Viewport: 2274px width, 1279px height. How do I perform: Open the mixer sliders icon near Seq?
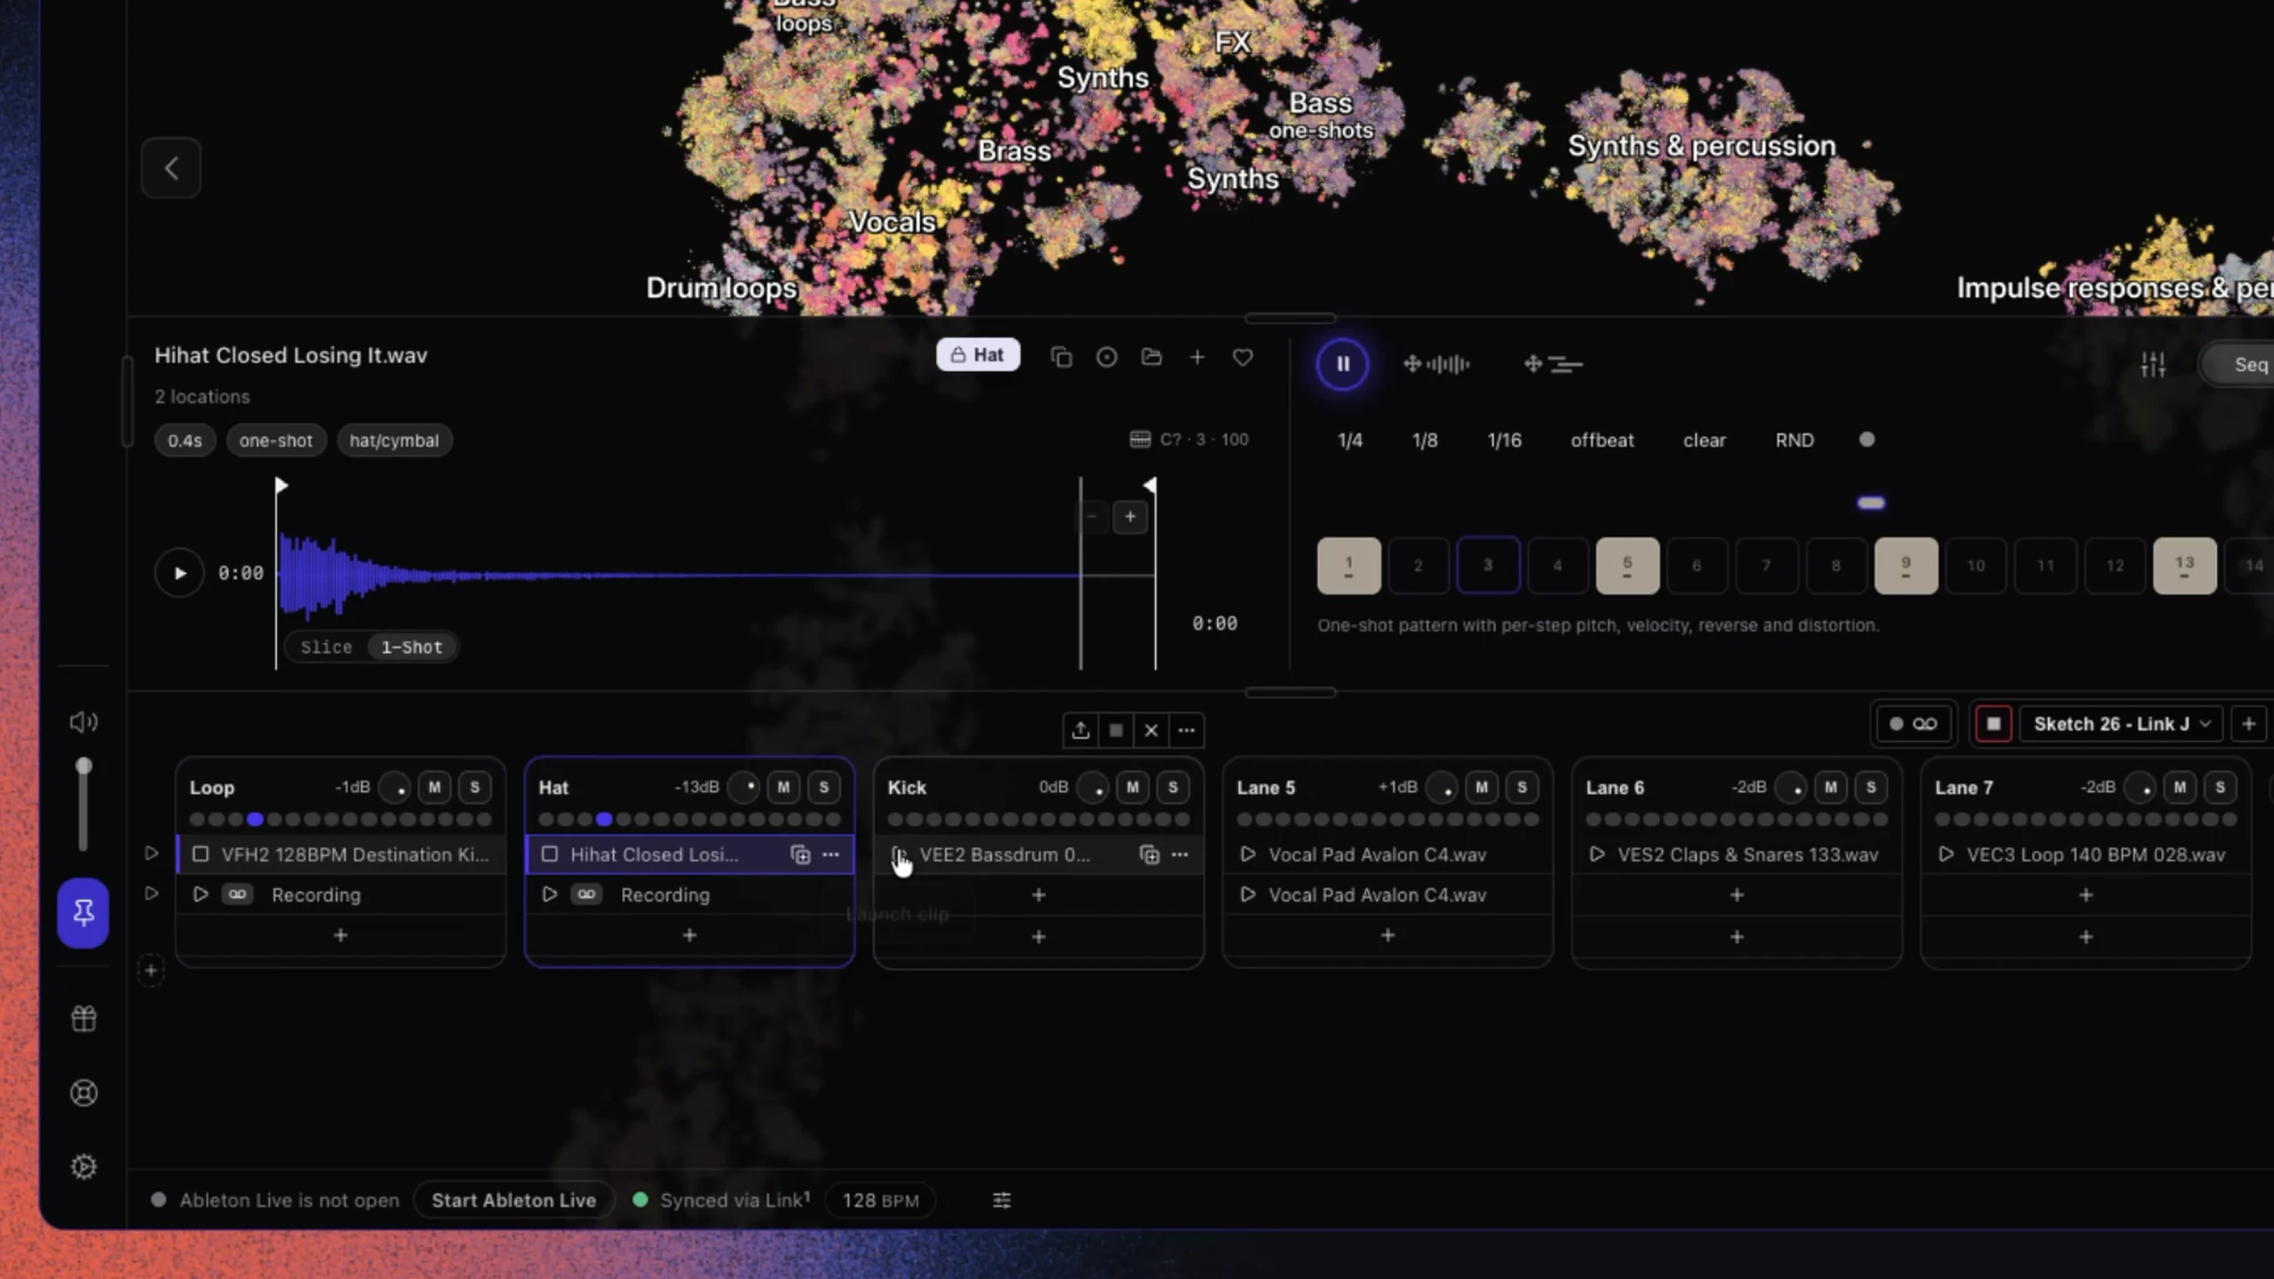2153,364
